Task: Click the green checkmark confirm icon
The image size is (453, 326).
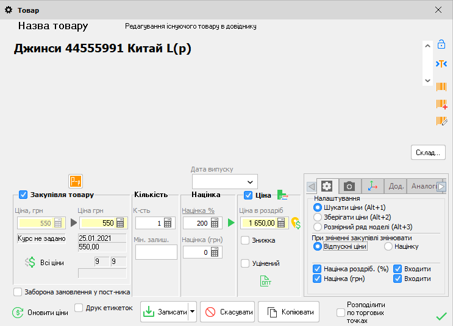Action: click(441, 316)
